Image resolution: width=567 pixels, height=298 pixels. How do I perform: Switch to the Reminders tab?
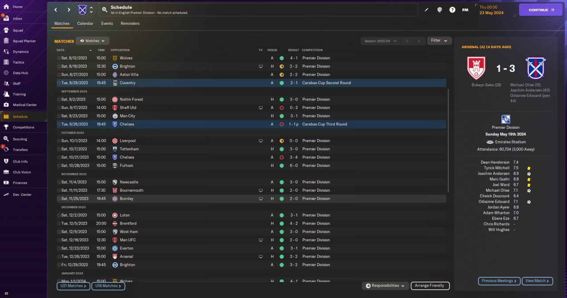click(x=130, y=23)
